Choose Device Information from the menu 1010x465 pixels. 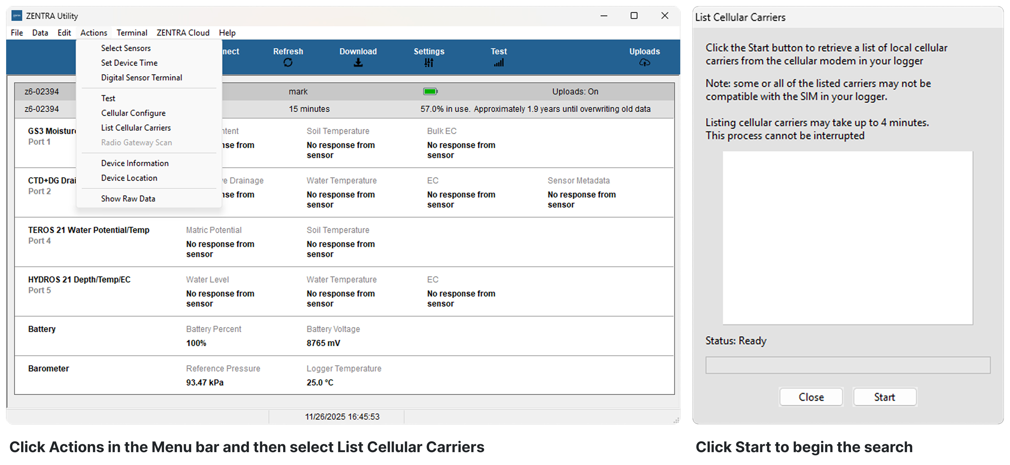(135, 163)
